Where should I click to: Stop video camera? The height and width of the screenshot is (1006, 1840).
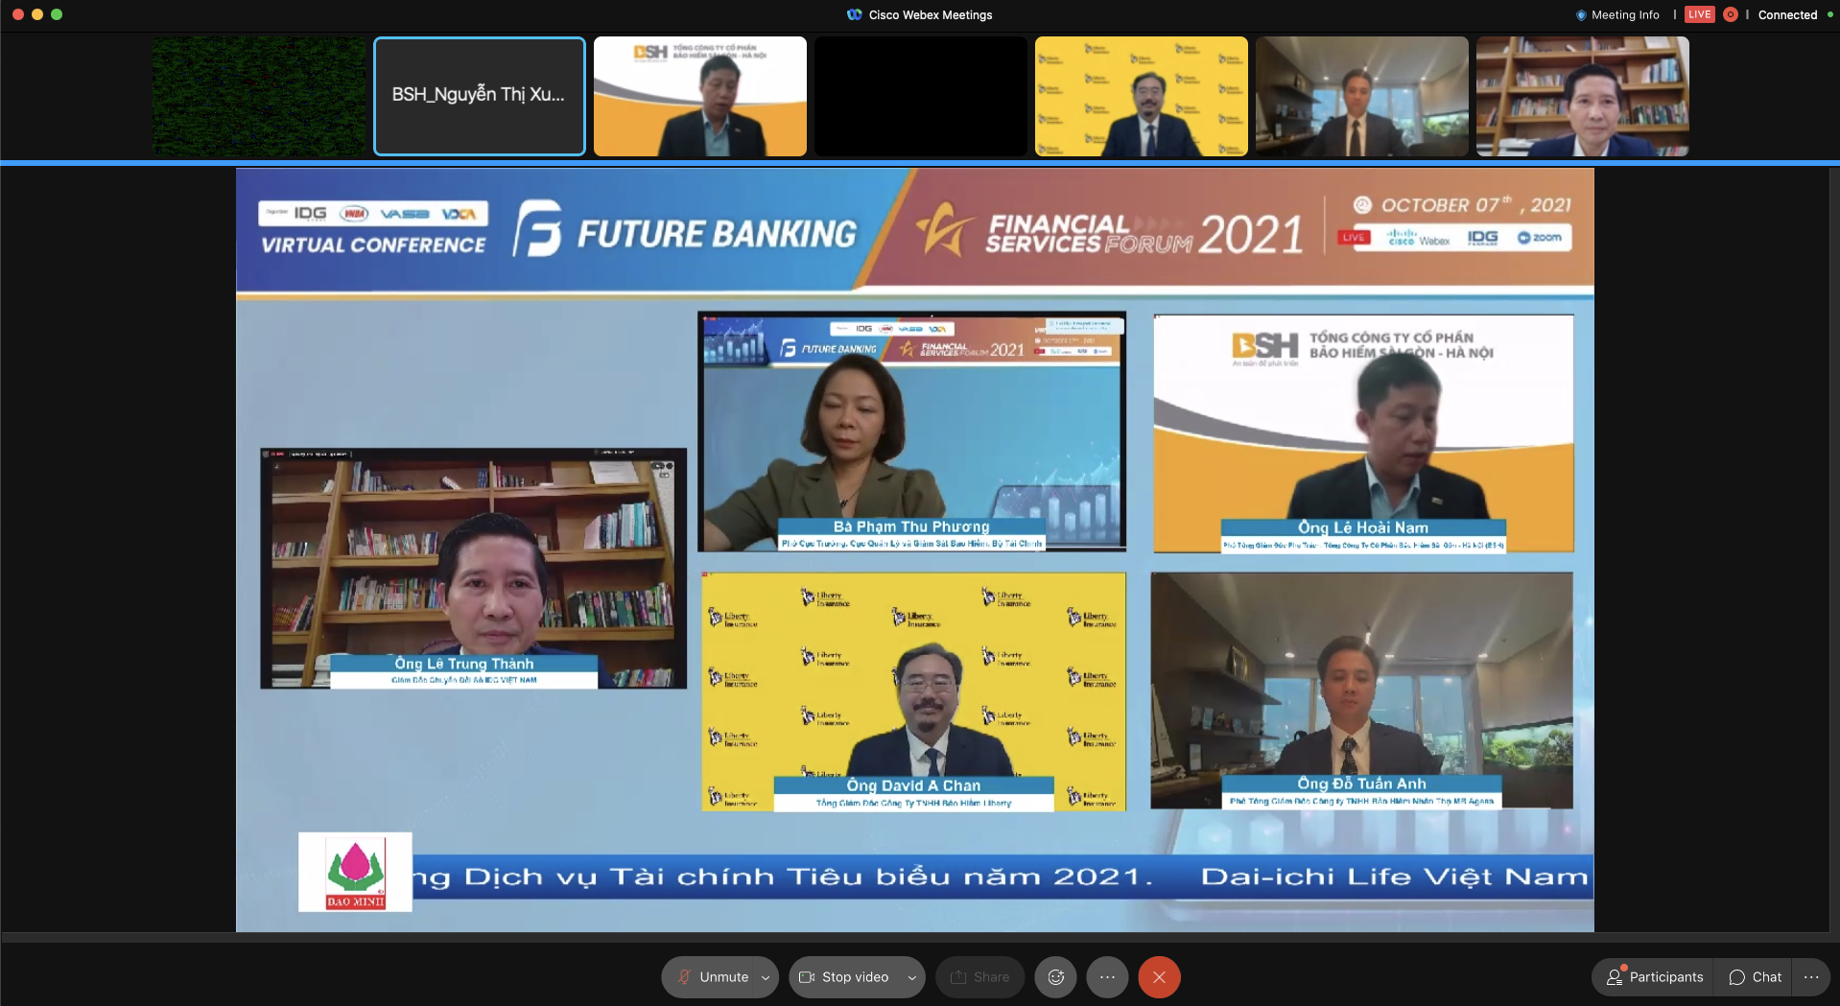pos(843,977)
